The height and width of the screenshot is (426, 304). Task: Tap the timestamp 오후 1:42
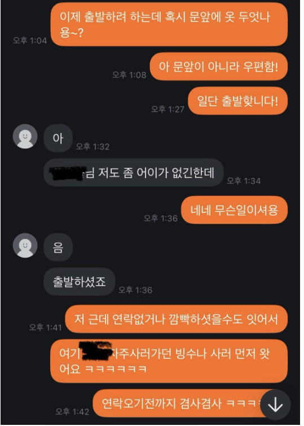pos(72,411)
